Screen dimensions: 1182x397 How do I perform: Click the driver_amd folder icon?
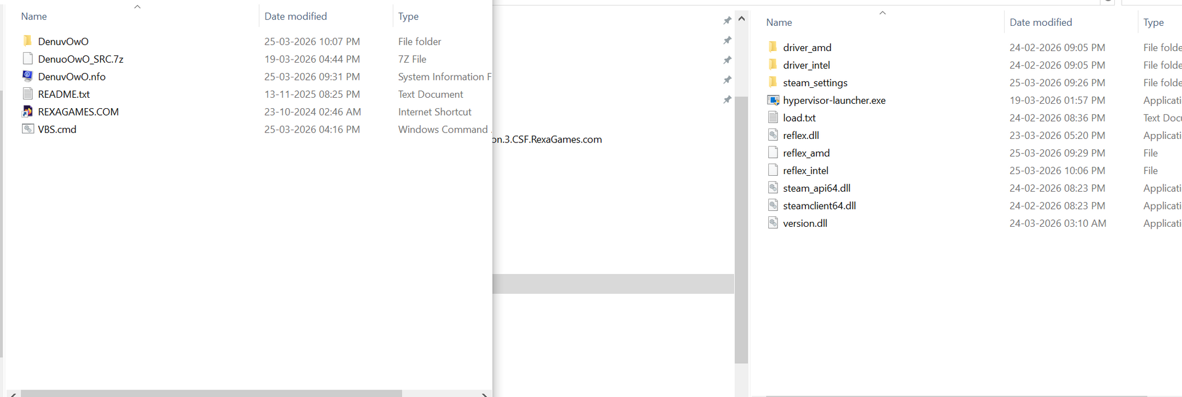(x=773, y=47)
